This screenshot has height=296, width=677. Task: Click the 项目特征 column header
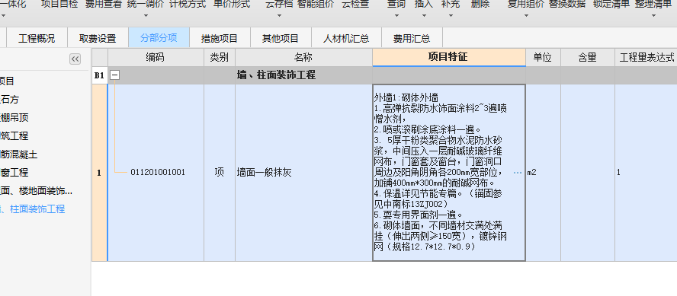[x=449, y=57]
